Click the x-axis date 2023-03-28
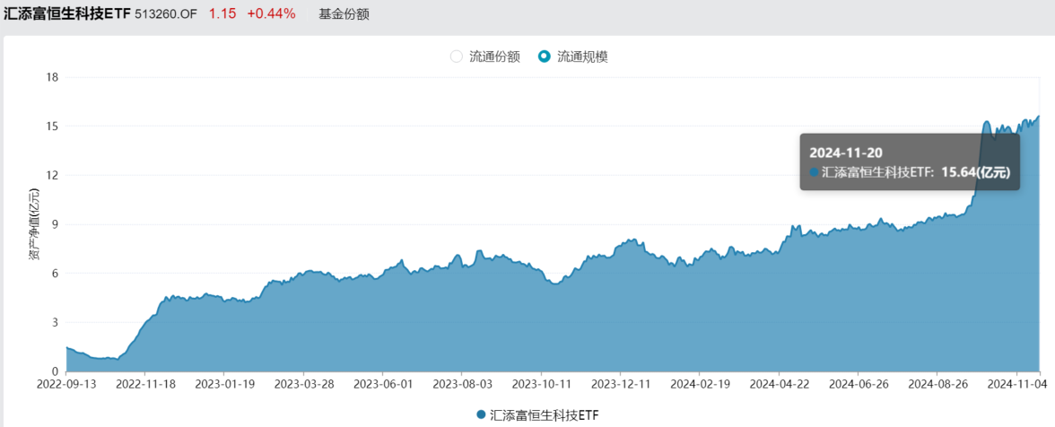The height and width of the screenshot is (427, 1055). click(303, 385)
